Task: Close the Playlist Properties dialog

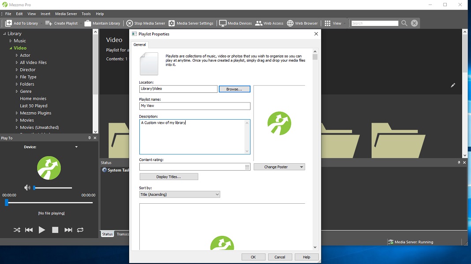Action: (x=316, y=34)
